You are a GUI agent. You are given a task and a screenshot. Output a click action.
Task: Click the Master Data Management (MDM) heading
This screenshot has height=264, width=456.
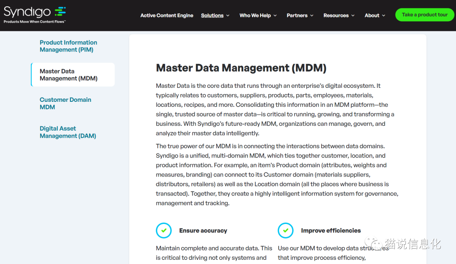(x=241, y=68)
